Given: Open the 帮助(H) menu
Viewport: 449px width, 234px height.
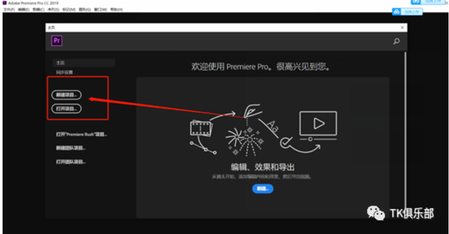Looking at the screenshot, I should [x=116, y=9].
